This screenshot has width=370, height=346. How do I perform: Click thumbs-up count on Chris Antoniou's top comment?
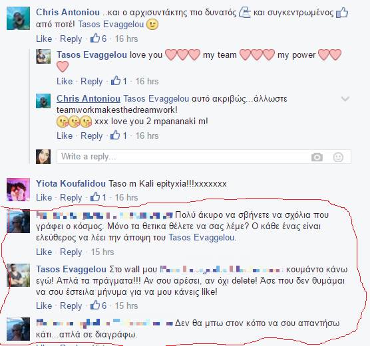(x=98, y=39)
